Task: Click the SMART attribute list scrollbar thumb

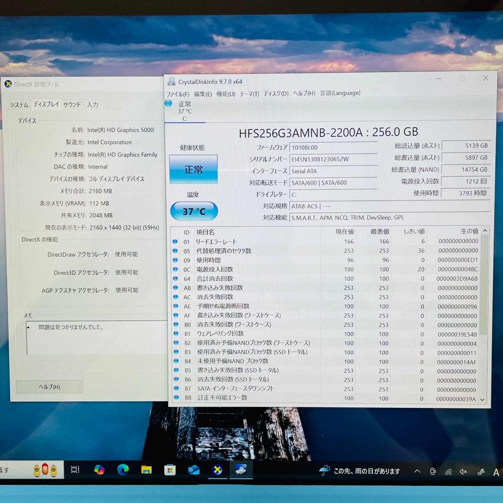Action: pos(484,284)
